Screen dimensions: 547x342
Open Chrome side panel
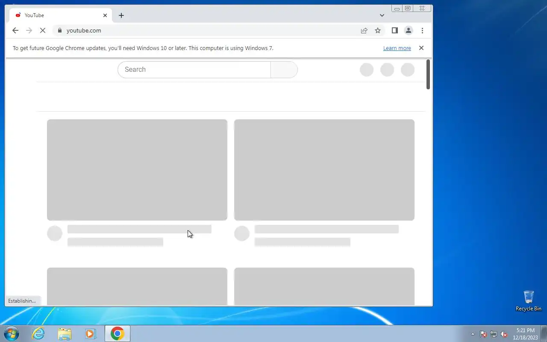[x=395, y=30]
